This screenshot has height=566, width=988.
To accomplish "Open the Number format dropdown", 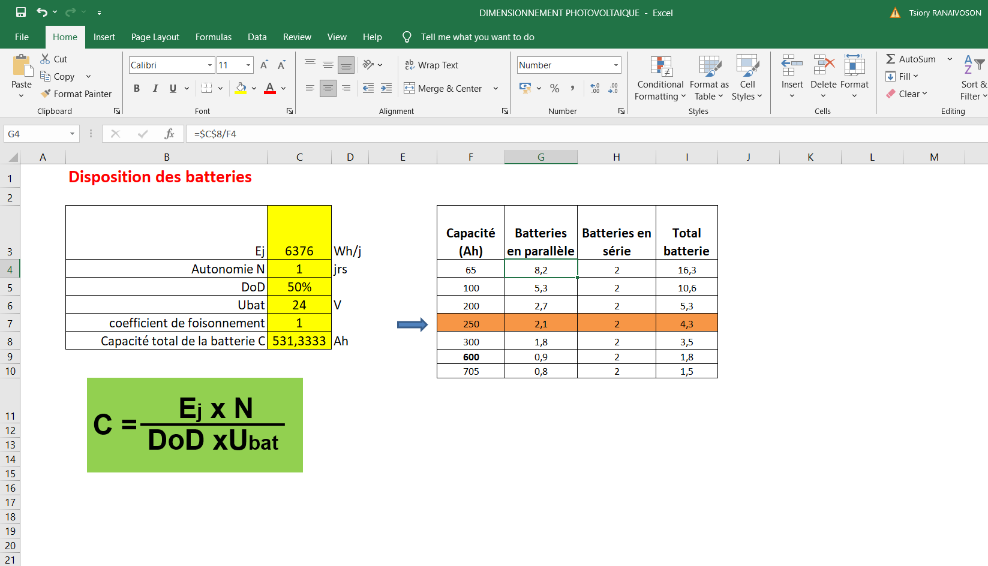I will point(616,65).
